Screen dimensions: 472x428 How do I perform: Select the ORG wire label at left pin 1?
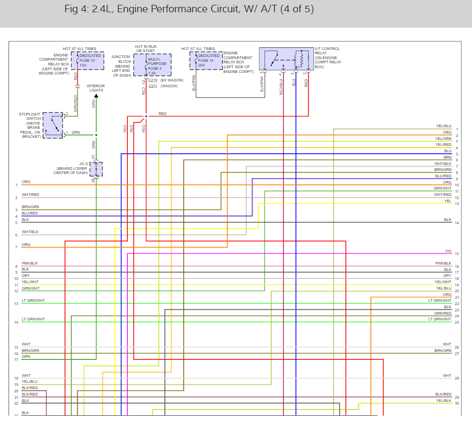(x=26, y=182)
